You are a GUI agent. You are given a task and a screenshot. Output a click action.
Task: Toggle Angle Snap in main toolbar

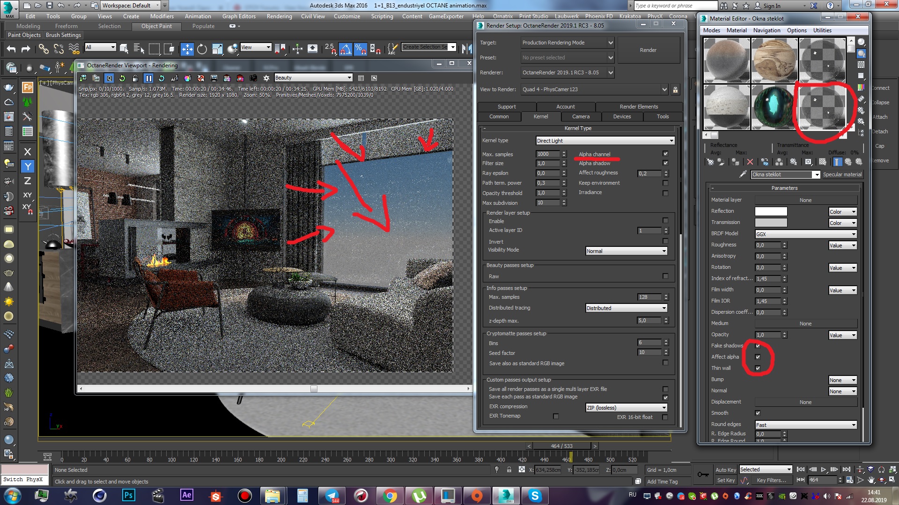tap(345, 49)
